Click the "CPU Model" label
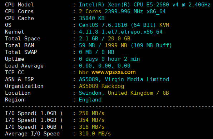The image size is (213, 139). [x=19, y=5]
